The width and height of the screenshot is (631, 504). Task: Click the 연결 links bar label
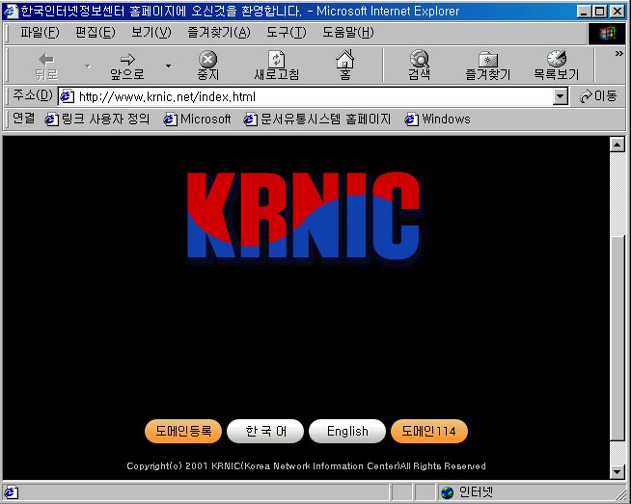click(x=24, y=119)
